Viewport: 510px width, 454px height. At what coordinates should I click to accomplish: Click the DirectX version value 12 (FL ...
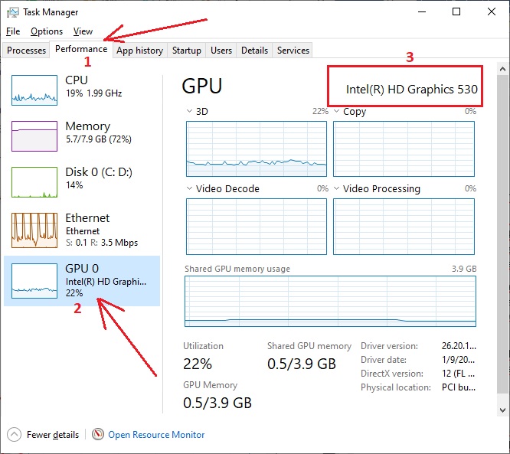[458, 374]
